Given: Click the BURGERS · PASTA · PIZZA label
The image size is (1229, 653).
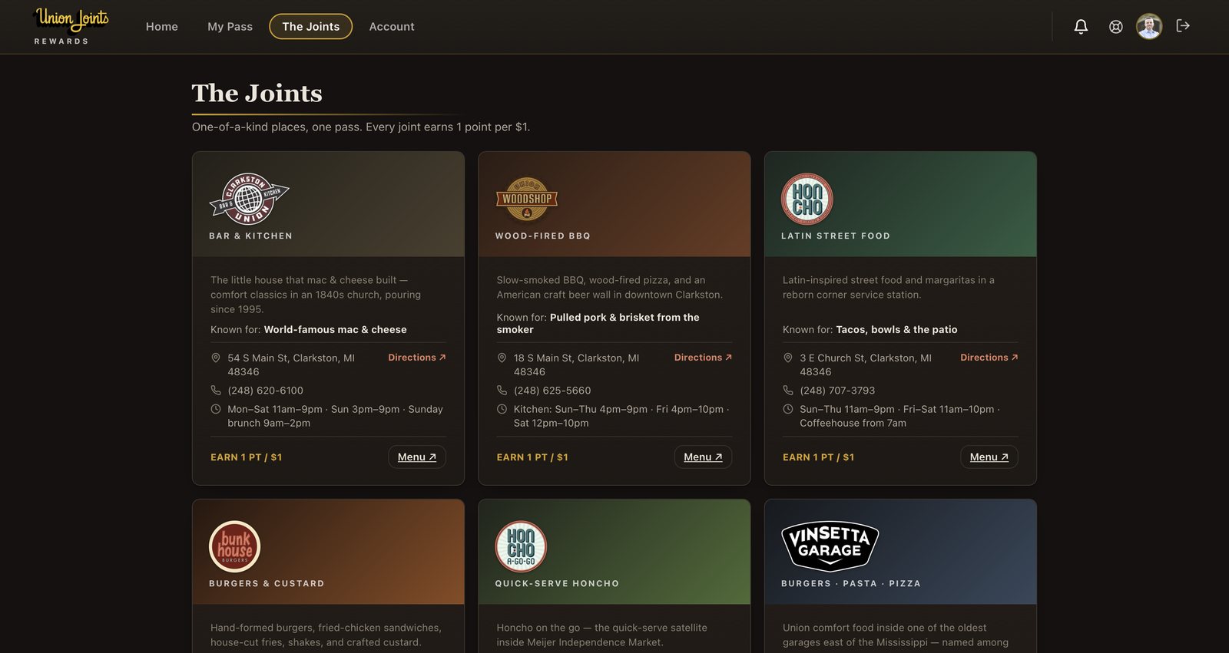Looking at the screenshot, I should (851, 584).
